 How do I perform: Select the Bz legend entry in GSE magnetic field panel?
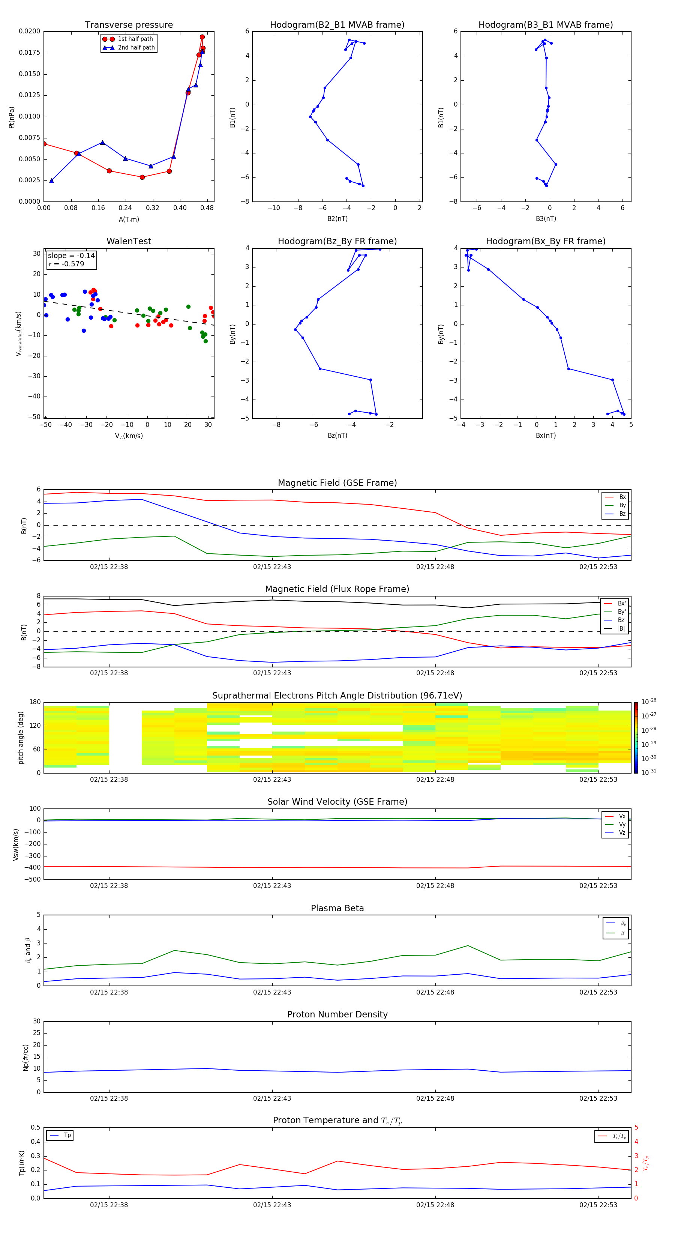615,514
